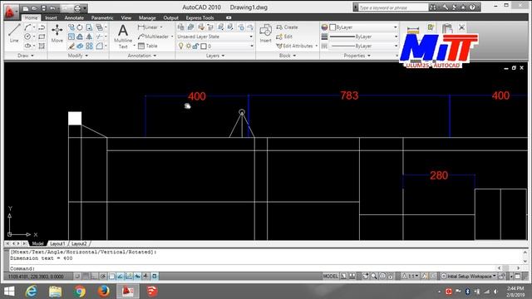Toggle Dynamic Input in status bar
The width and height of the screenshot is (532, 299).
coord(137,277)
